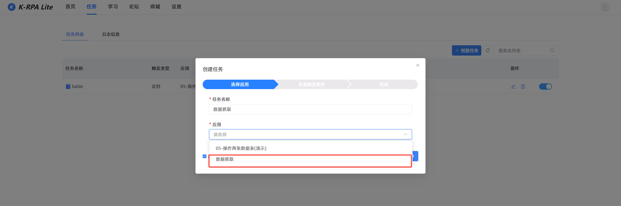The height and width of the screenshot is (206, 621).
Task: Click the 创建任务 button
Action: tap(467, 50)
